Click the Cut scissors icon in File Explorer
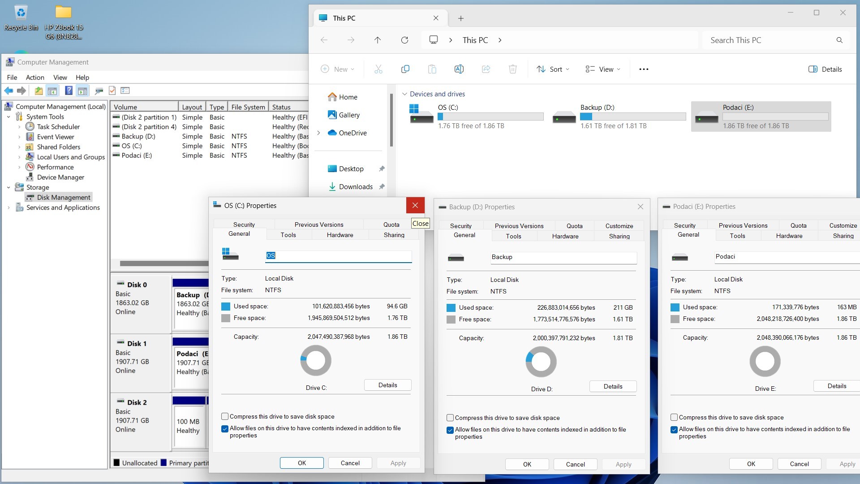 pyautogui.click(x=378, y=69)
